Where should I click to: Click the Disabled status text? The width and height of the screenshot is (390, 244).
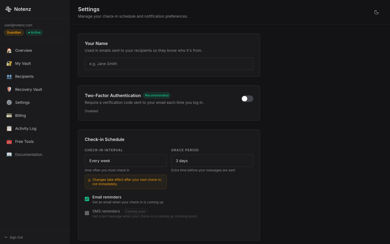point(92,111)
